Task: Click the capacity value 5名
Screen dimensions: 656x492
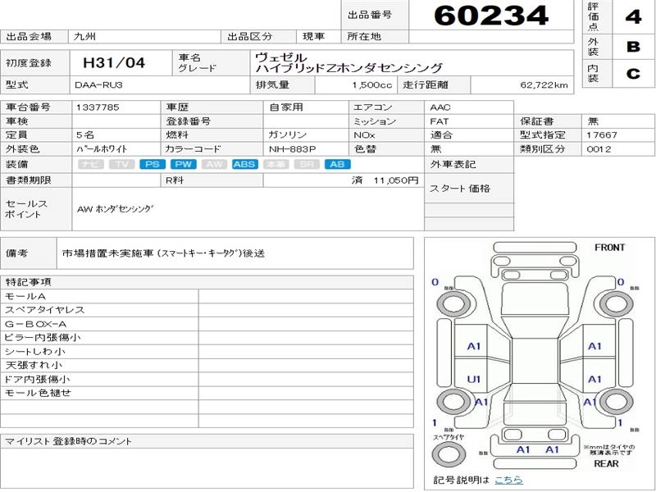Action: 85,135
